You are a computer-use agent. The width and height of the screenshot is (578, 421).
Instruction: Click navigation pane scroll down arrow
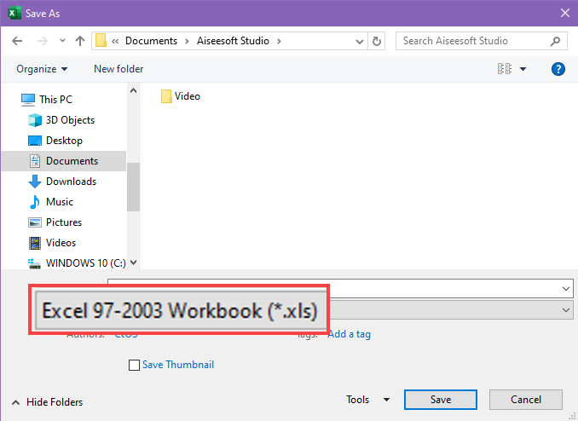tap(134, 262)
